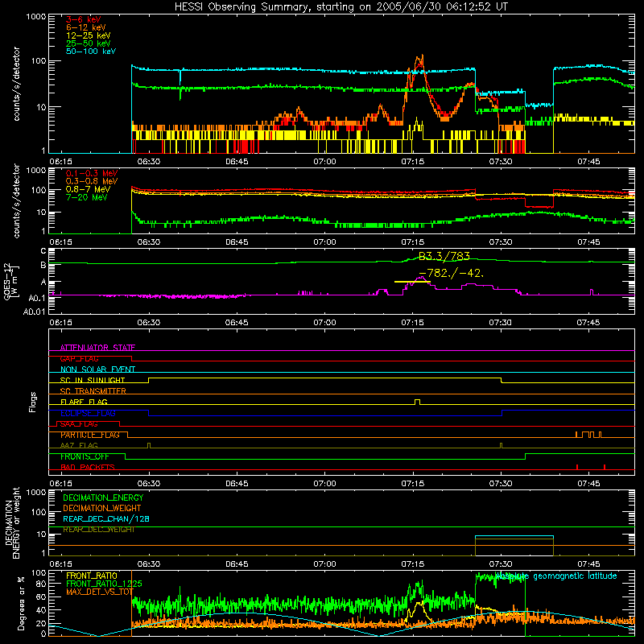Click counts/s/detector axis title of top panel
644x644 pixels.
[16, 84]
